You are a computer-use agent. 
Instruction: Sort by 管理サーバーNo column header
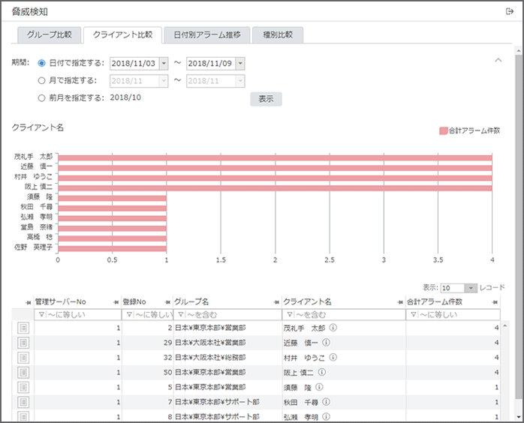click(x=61, y=301)
